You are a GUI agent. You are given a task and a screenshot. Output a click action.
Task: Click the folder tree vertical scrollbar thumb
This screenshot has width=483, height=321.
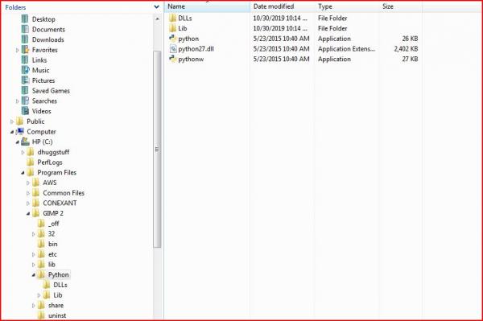pos(157,150)
